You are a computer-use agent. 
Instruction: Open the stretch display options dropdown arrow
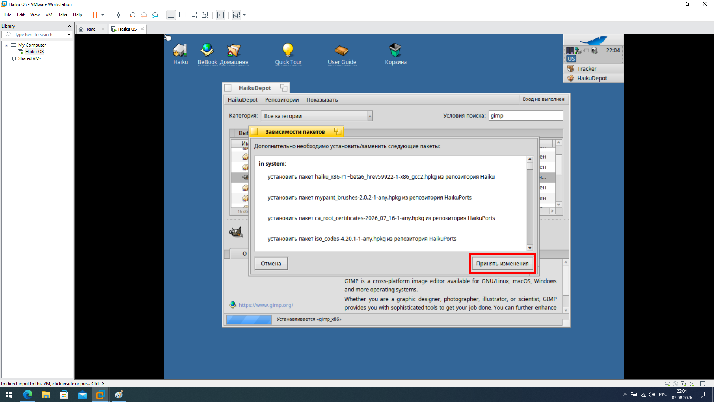coord(244,15)
